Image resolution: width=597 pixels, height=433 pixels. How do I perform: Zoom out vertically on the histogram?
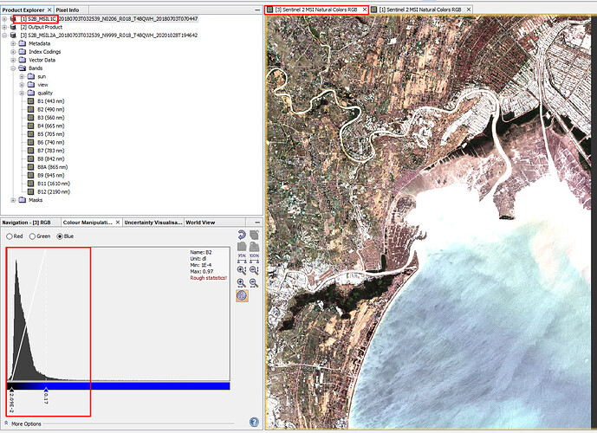point(254,270)
